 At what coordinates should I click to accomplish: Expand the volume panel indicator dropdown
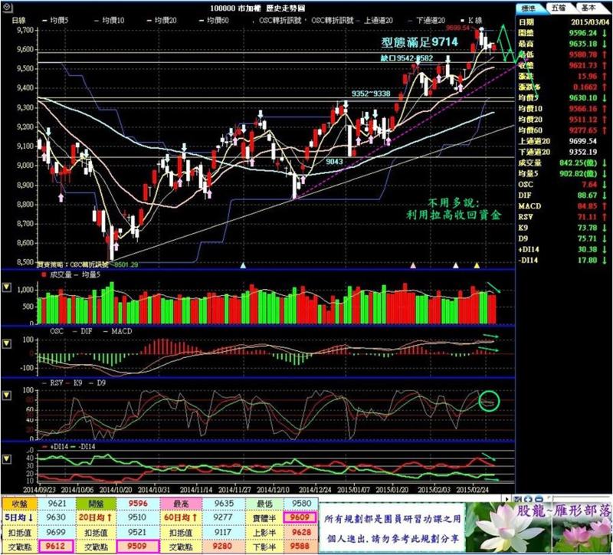[8, 287]
